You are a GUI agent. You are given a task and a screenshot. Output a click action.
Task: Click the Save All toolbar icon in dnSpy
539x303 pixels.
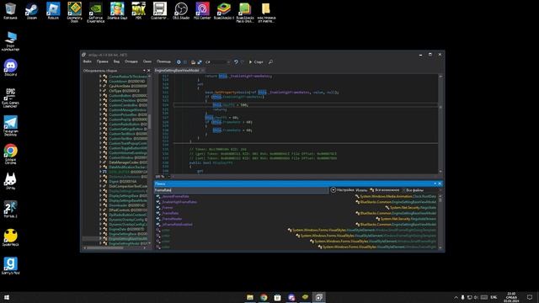click(200, 61)
